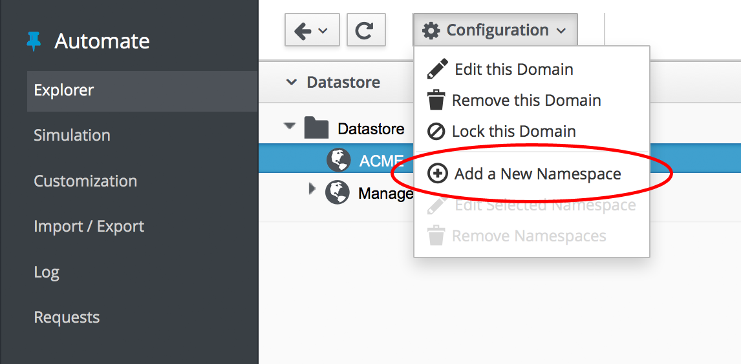Click the ACME domain globe icon
The width and height of the screenshot is (741, 364).
(x=338, y=160)
